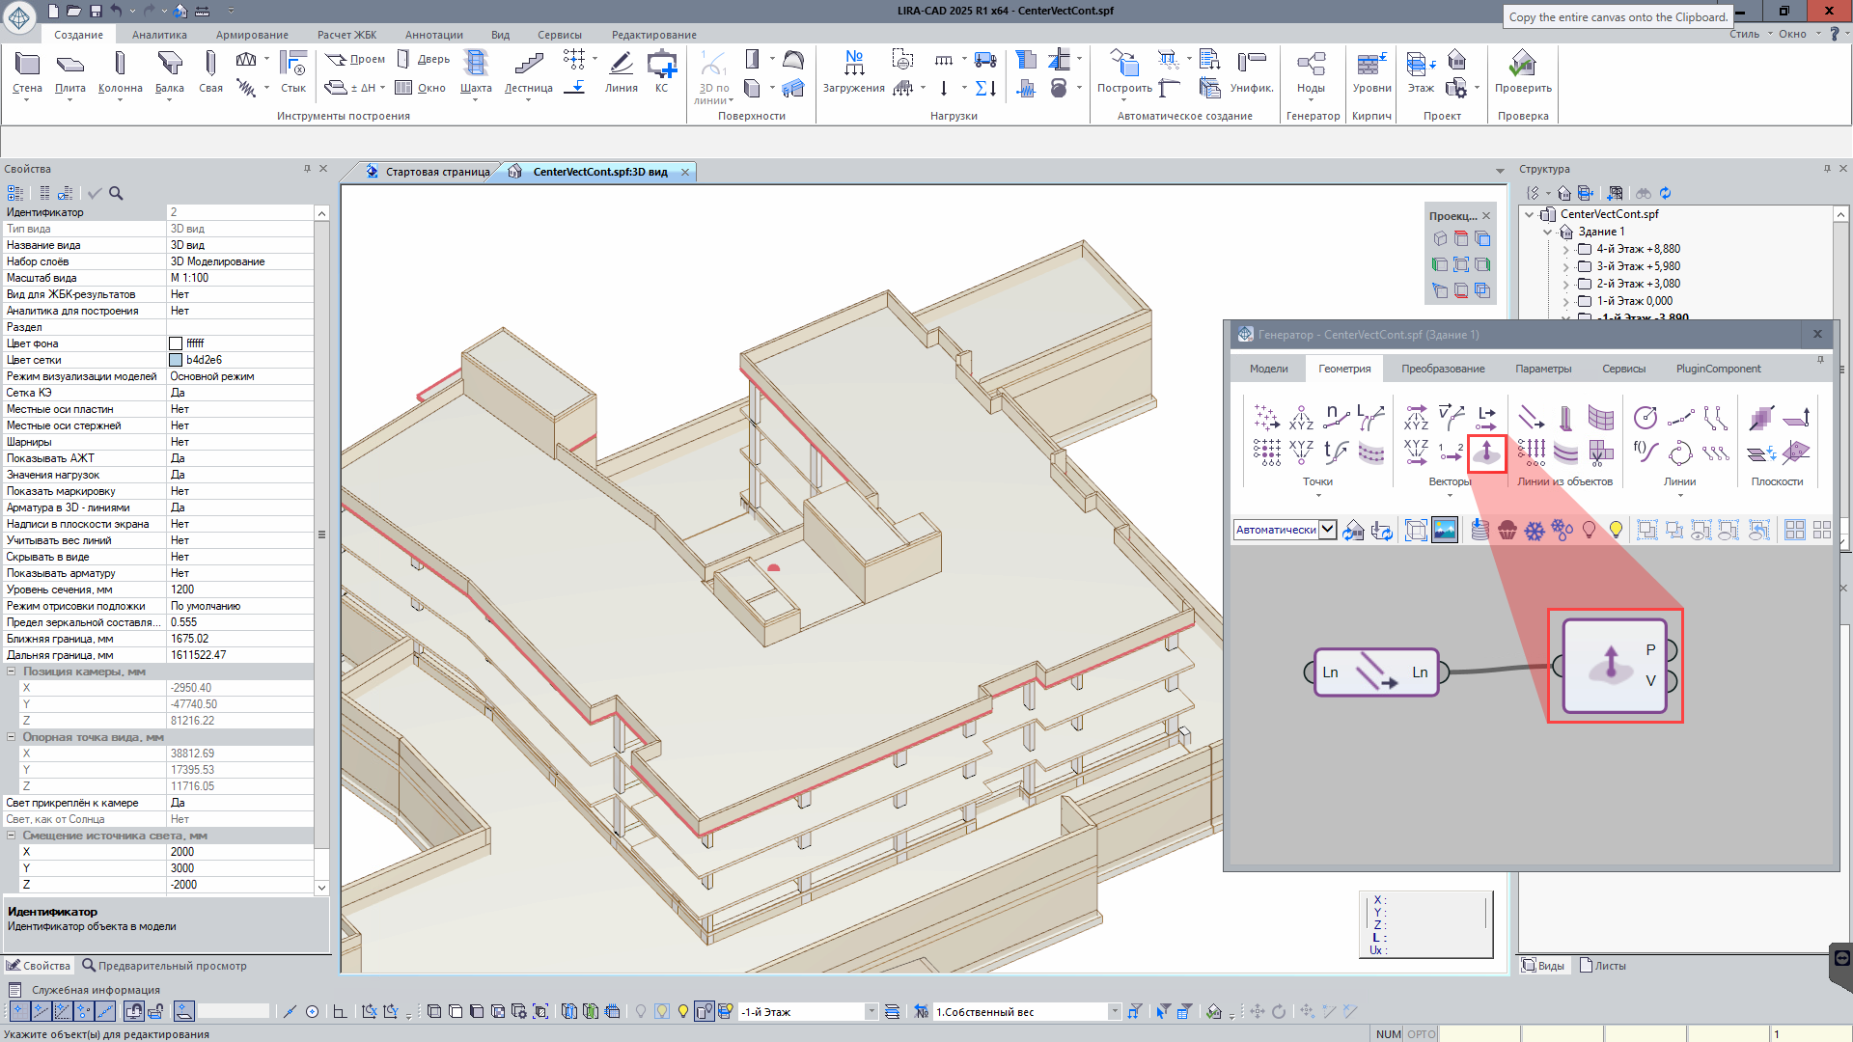Open the Преобразование tab in Генератор
1853x1042 pixels.
[x=1443, y=369]
